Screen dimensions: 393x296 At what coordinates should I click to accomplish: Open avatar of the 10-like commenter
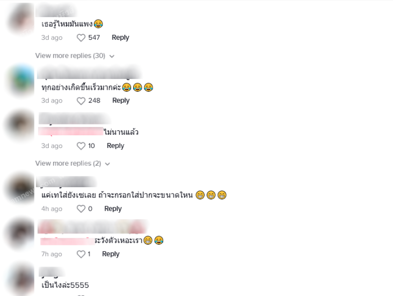(x=20, y=125)
